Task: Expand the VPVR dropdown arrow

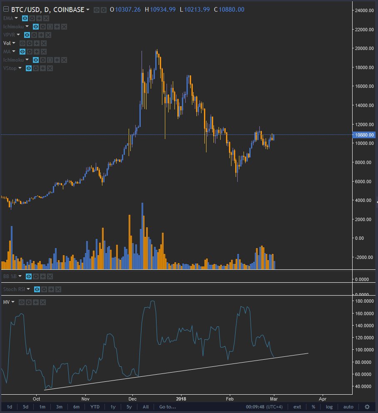Action: coord(18,35)
